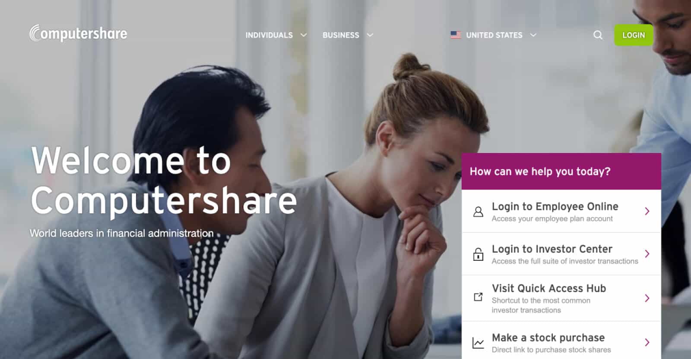Click the person icon beside Employee Online
691x359 pixels.
click(x=478, y=212)
